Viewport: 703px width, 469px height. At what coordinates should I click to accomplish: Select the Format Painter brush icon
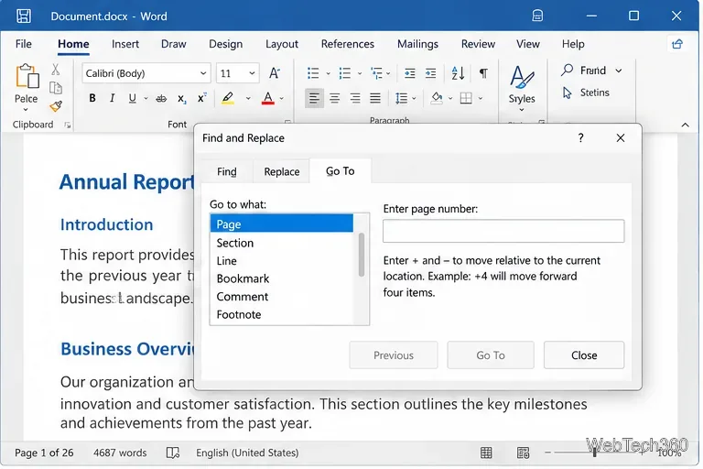(x=56, y=106)
